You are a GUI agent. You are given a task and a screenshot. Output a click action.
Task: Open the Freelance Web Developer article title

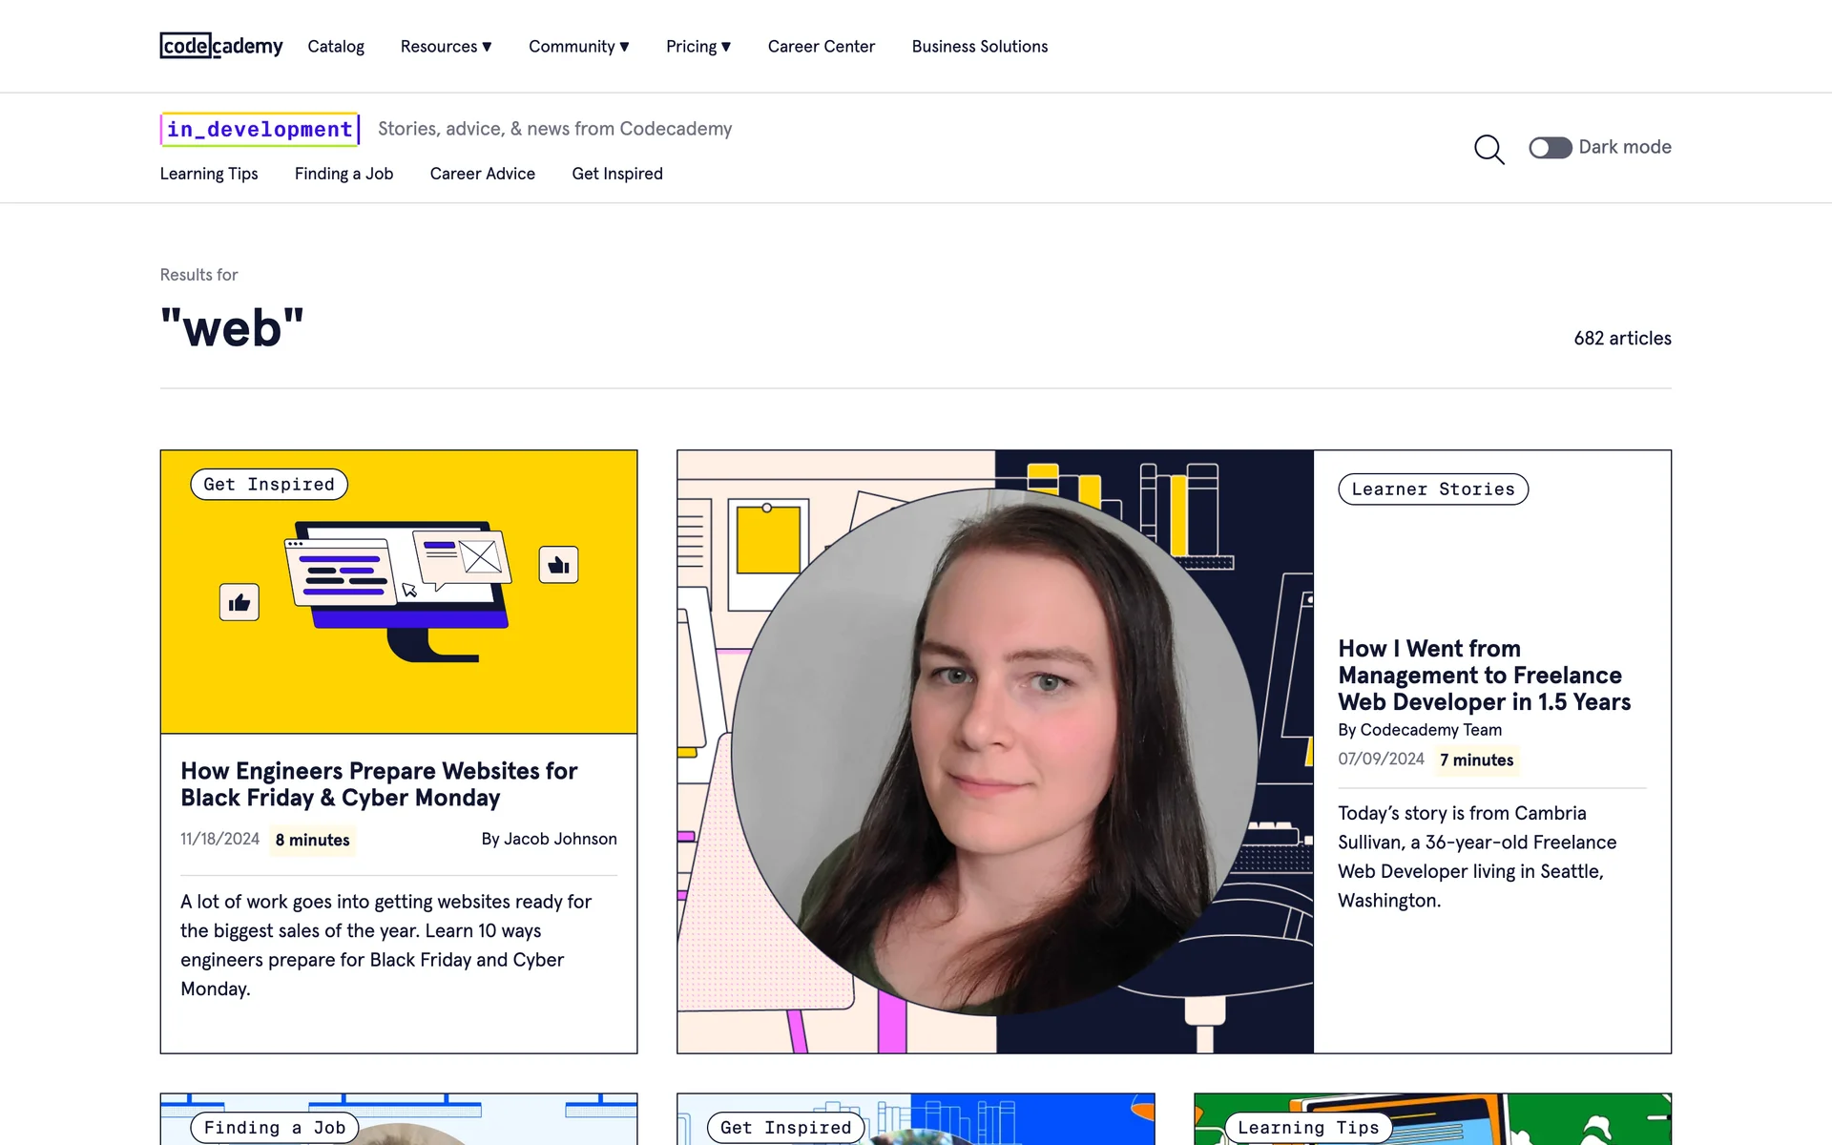[1484, 675]
